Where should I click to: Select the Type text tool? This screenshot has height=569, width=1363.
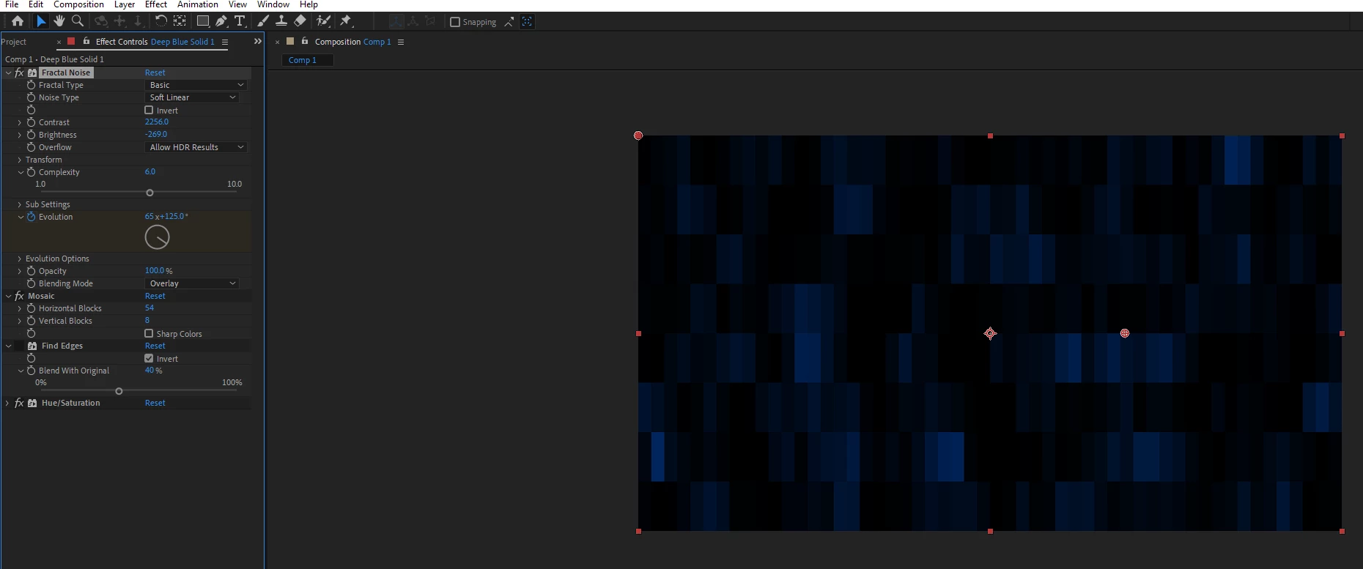[240, 21]
